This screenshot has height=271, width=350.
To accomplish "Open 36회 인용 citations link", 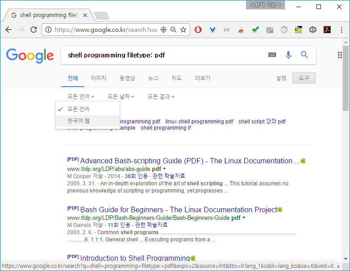I will point(136,176).
